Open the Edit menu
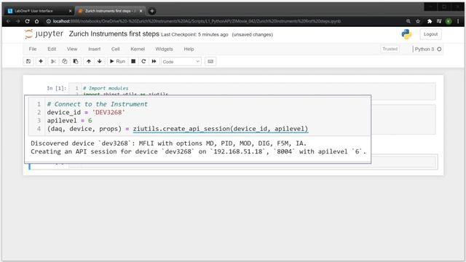This screenshot has height=262, width=466. point(52,49)
